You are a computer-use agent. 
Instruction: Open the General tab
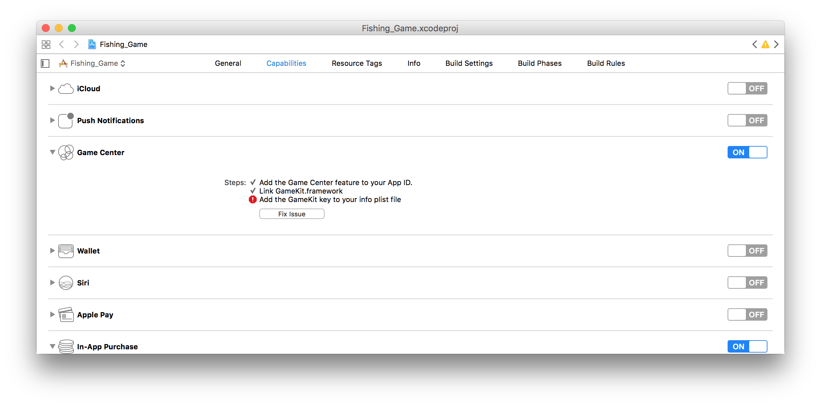pos(228,63)
